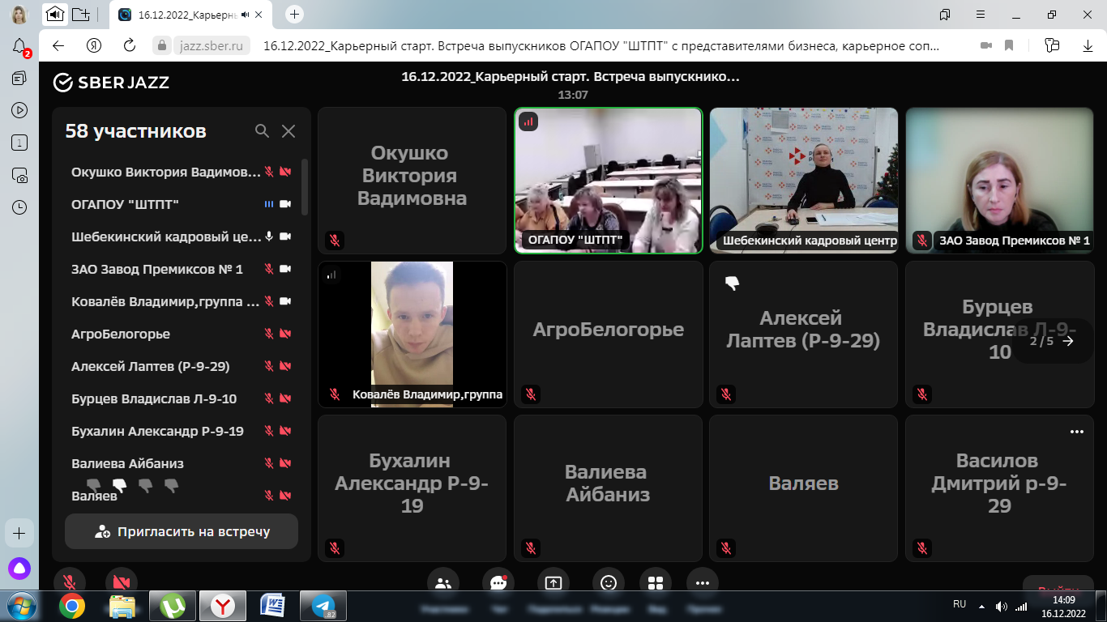Open the reactions smiley menu

point(609,583)
